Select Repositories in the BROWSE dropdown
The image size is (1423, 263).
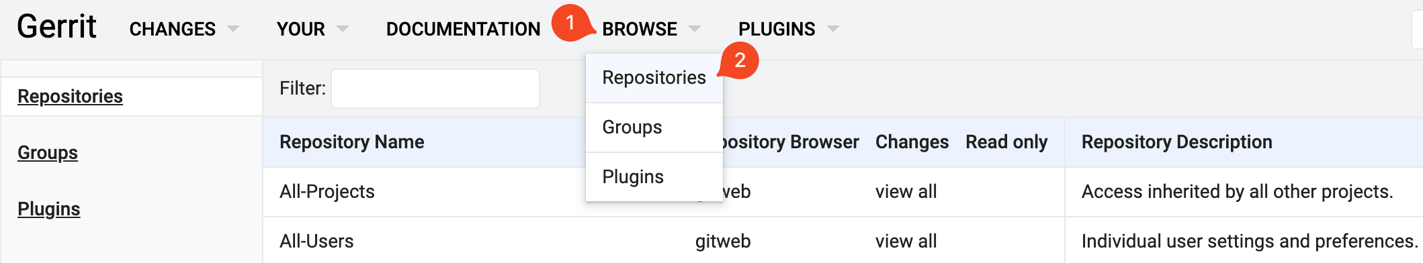pos(654,78)
